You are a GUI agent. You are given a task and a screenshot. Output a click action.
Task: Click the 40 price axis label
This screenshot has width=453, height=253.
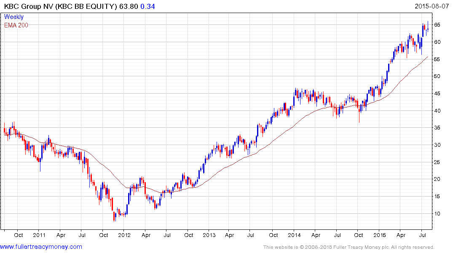coord(437,111)
